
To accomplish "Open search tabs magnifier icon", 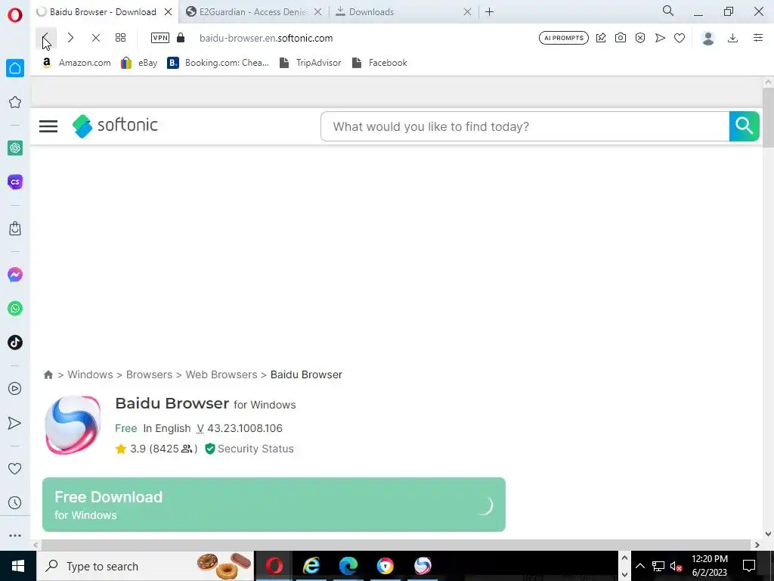I will [x=668, y=11].
